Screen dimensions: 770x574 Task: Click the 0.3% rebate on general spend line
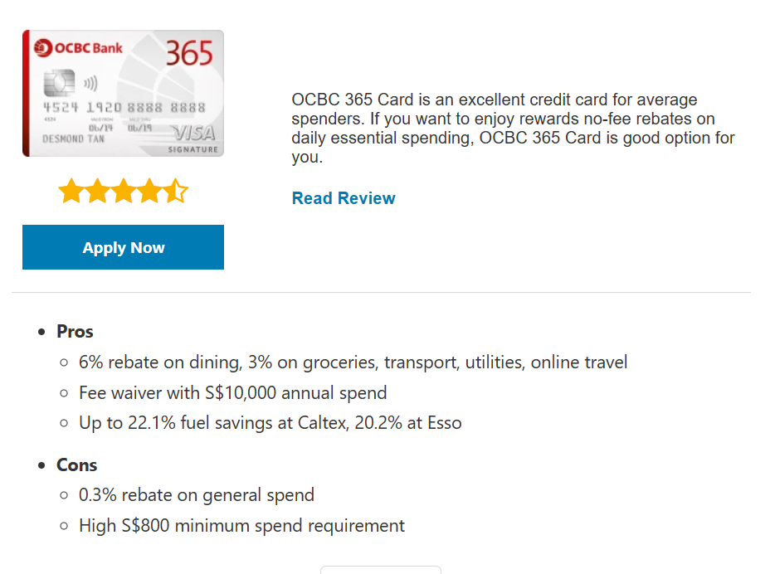point(196,496)
